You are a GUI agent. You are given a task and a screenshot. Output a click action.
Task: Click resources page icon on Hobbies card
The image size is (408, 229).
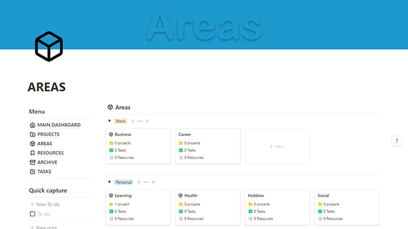[x=250, y=219]
